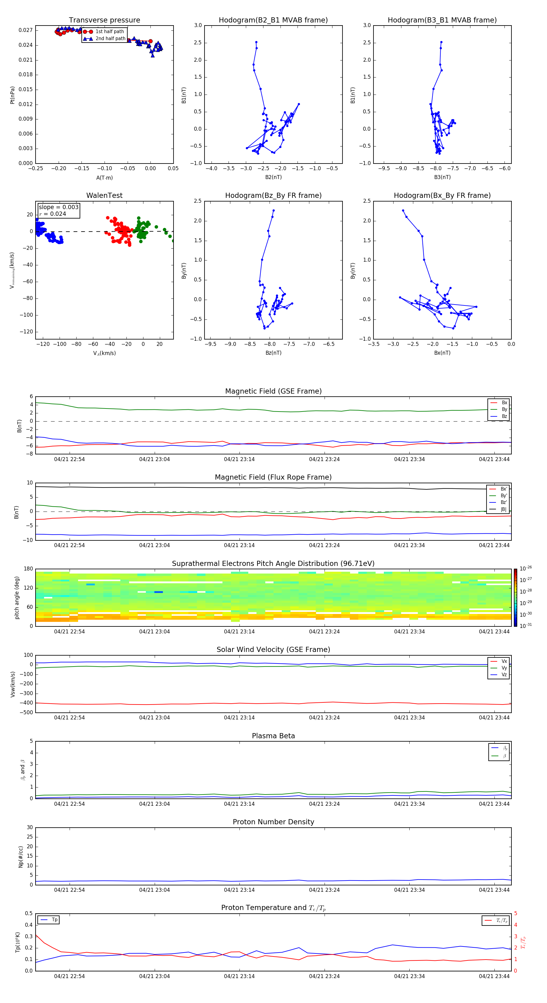Screen dimensions: 547x1003
Task: Click the 'A(T·m)' x-axis label
Action: 104,178
